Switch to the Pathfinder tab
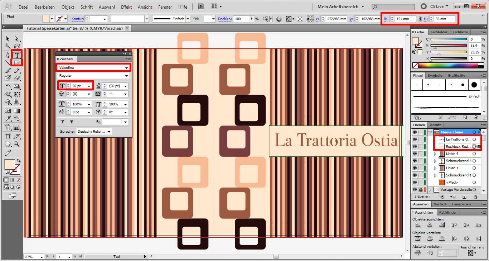The image size is (489, 261). coord(447,213)
